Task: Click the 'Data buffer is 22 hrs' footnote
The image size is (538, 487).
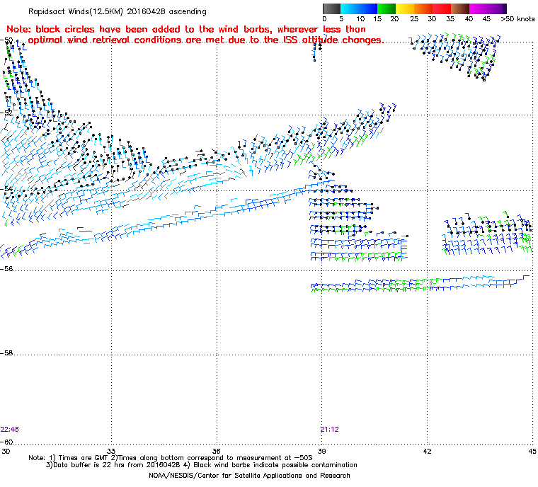Action: point(202,465)
